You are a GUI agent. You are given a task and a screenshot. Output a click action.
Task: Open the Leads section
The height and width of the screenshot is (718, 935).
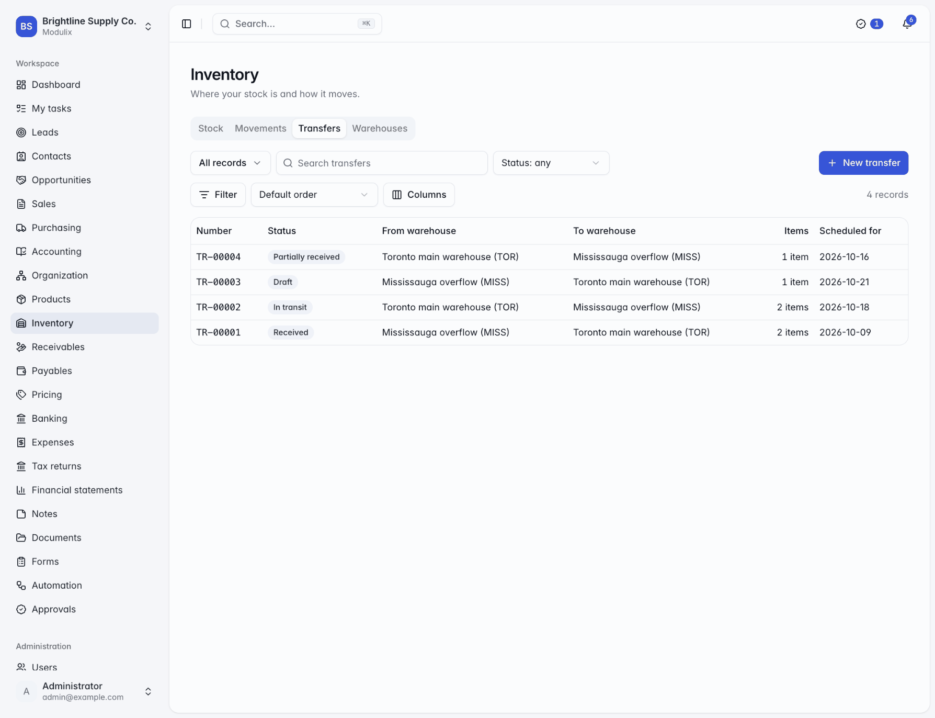85,132
